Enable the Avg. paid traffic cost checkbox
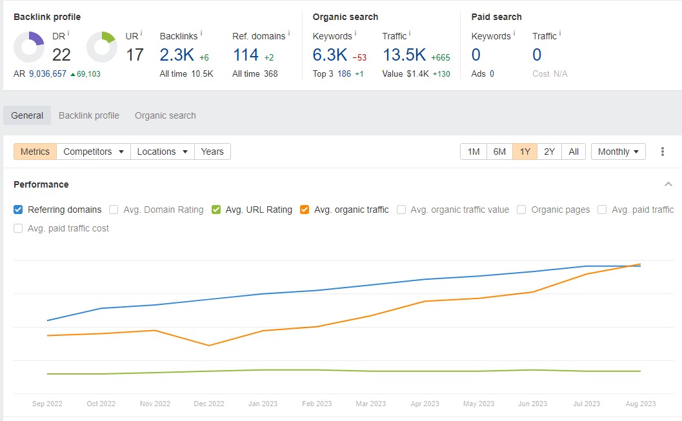 pos(18,228)
